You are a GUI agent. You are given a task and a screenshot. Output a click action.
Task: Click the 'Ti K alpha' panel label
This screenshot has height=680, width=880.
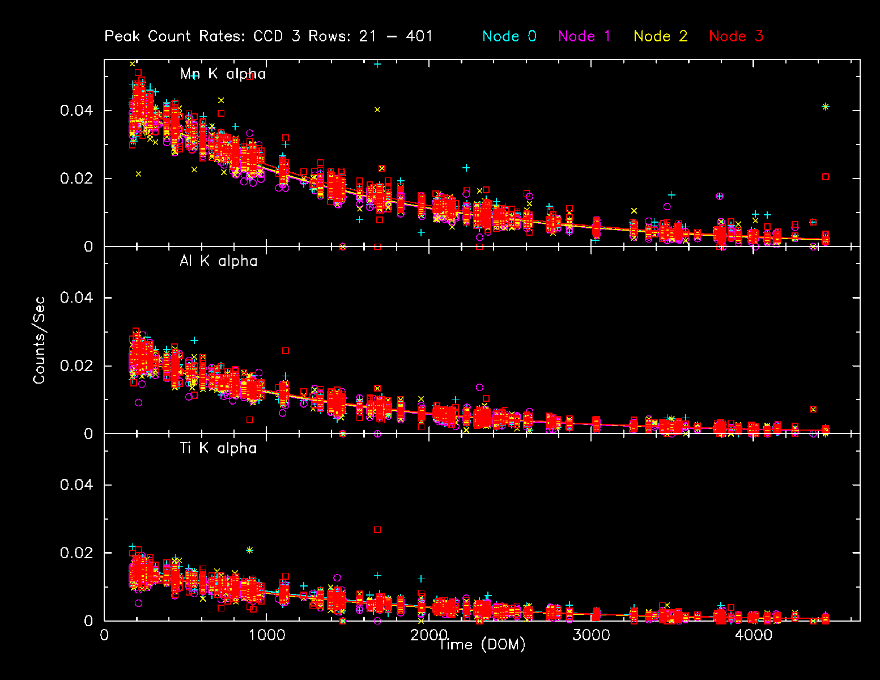point(218,448)
